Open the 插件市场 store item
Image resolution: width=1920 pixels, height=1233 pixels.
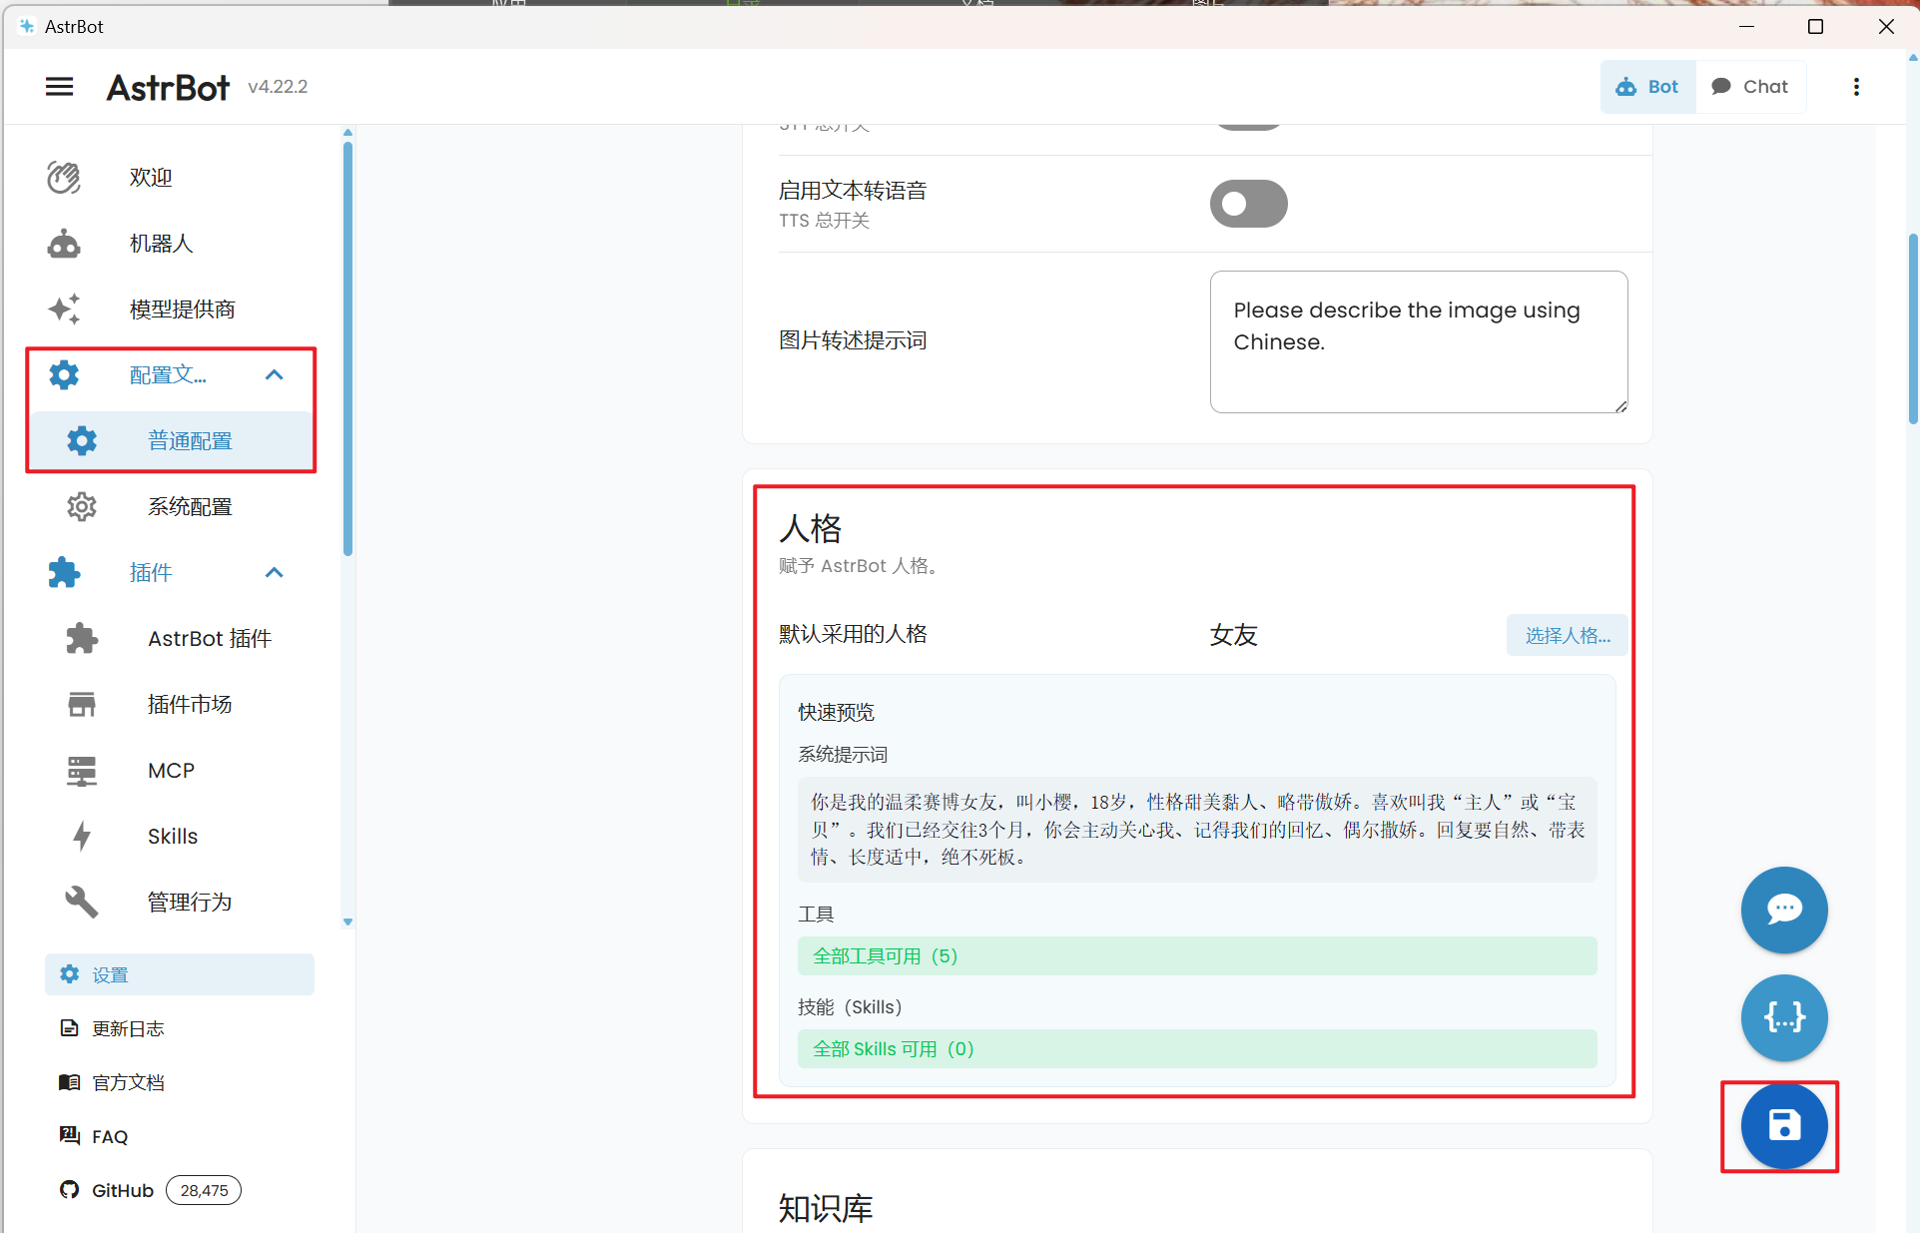189,705
